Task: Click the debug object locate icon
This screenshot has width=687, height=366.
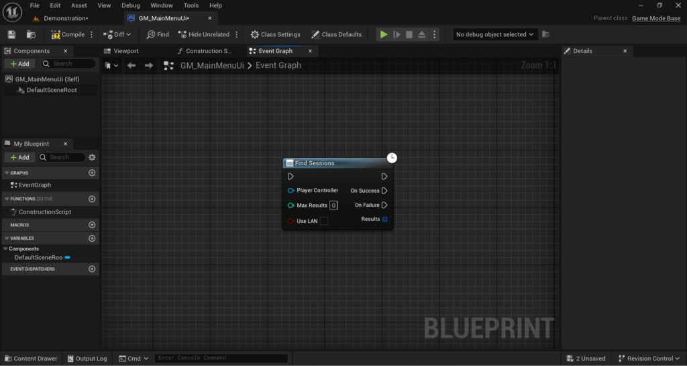Action: point(546,35)
